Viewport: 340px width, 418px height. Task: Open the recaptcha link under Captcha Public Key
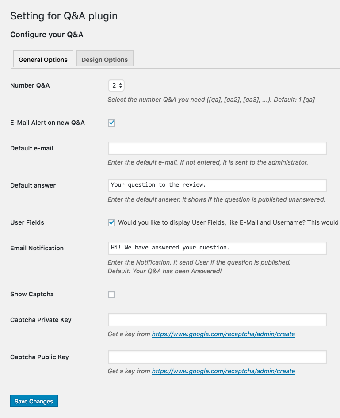223,371
